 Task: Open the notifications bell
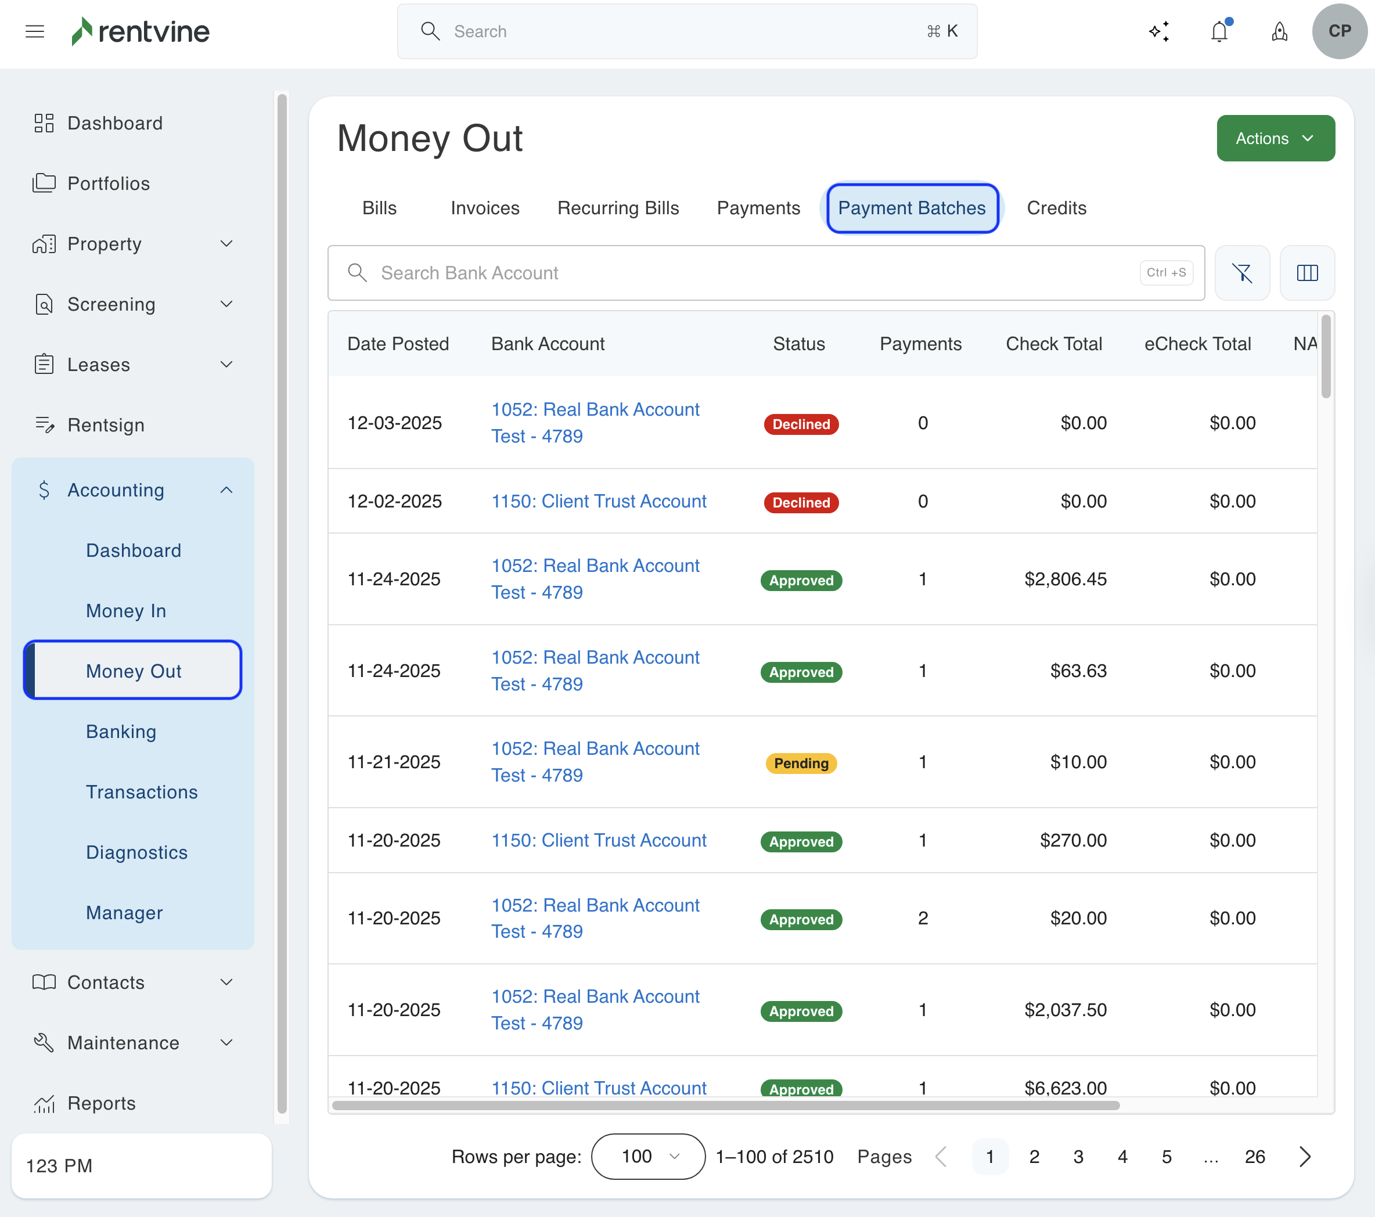(x=1219, y=31)
